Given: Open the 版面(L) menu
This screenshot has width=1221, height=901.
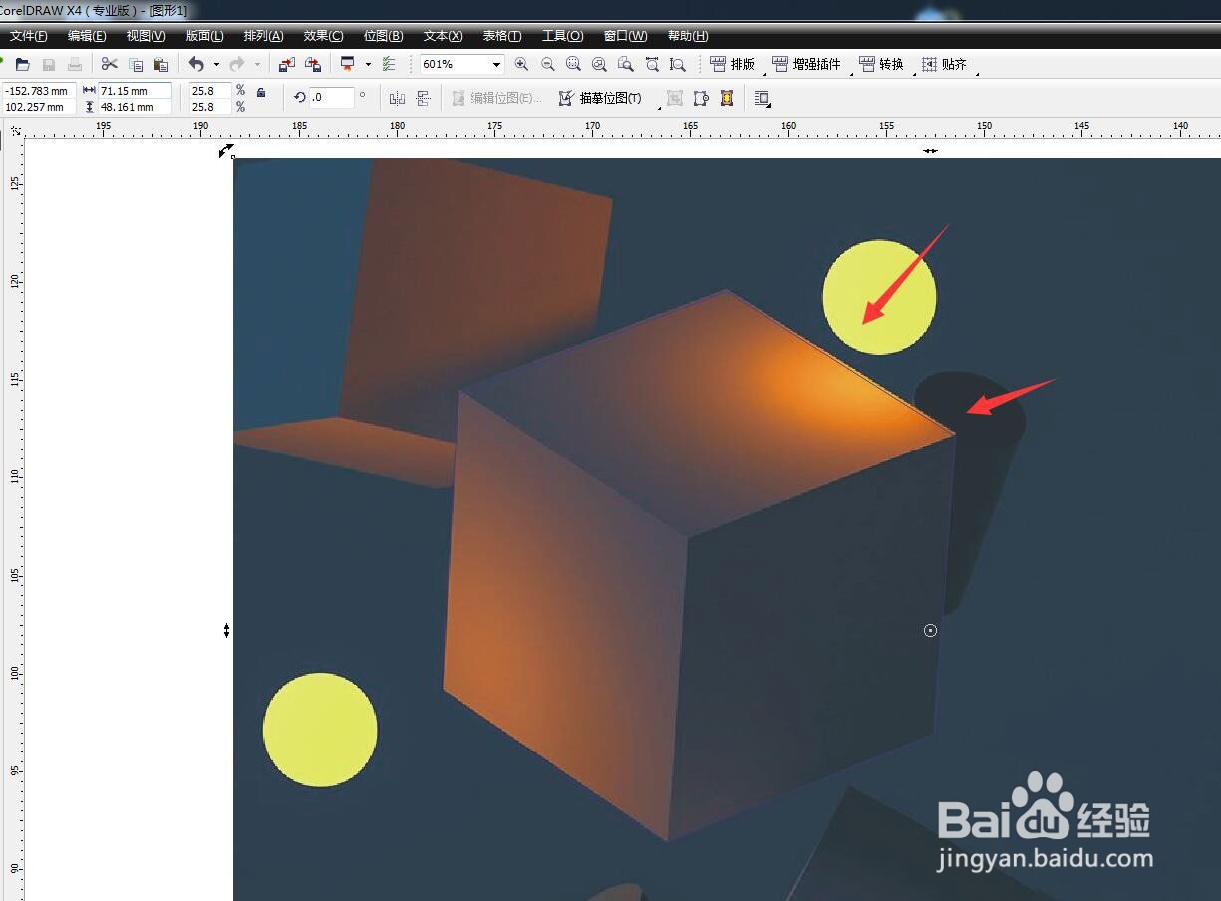Looking at the screenshot, I should click(204, 36).
